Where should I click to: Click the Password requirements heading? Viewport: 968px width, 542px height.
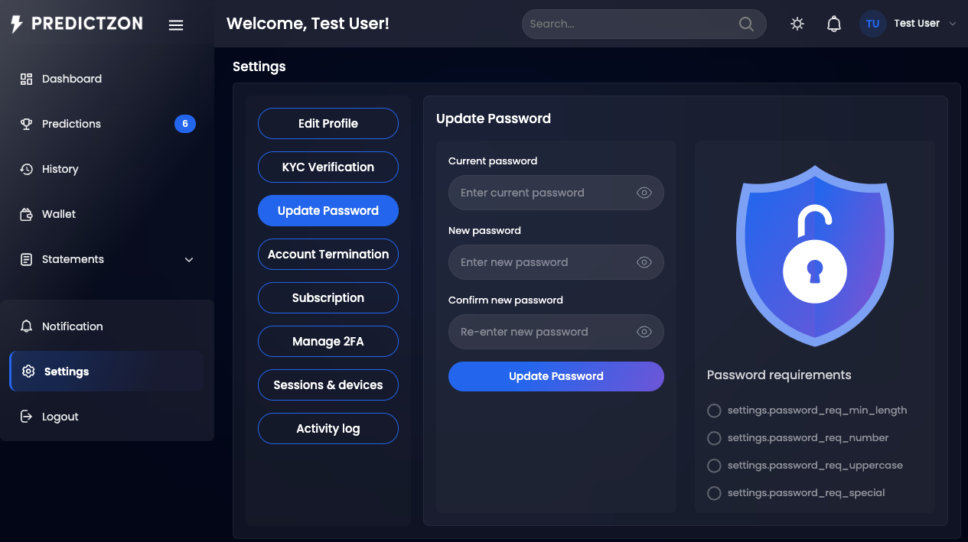(779, 375)
